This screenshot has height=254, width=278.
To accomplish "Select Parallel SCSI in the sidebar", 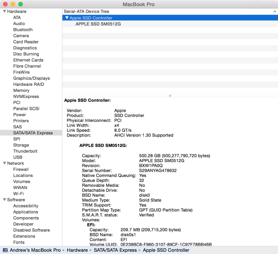I will point(26,108).
